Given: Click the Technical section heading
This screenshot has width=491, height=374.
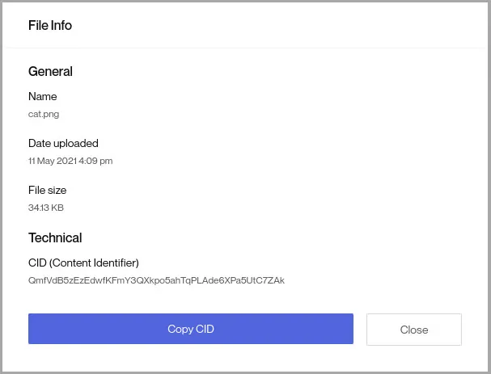Looking at the screenshot, I should (55, 238).
